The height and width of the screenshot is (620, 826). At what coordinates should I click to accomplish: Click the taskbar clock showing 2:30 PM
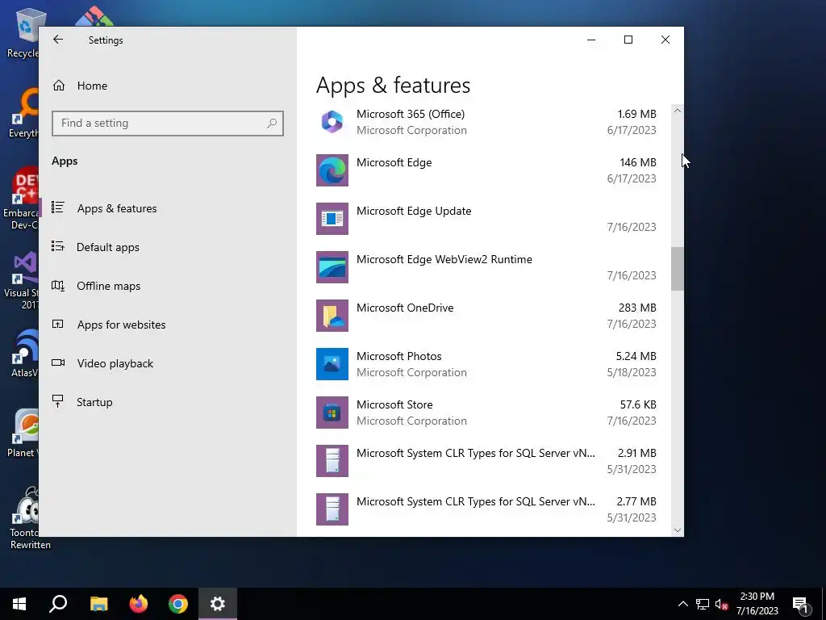pyautogui.click(x=757, y=604)
